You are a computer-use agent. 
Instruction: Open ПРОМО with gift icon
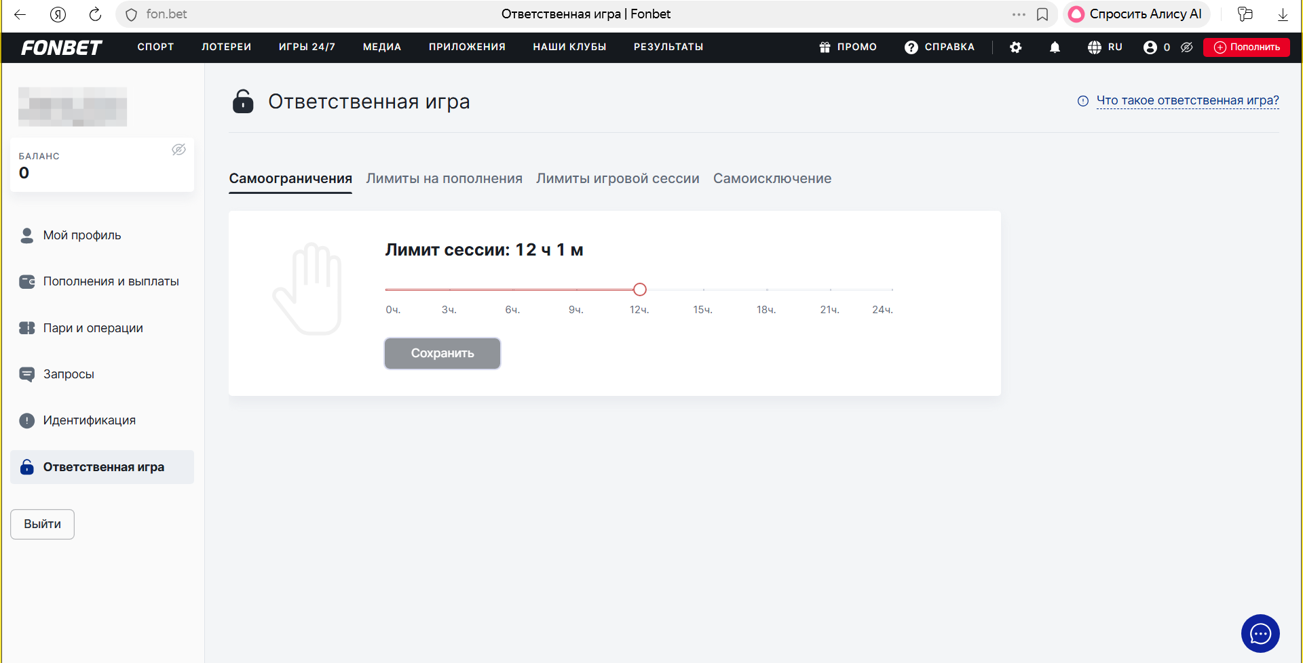(848, 47)
